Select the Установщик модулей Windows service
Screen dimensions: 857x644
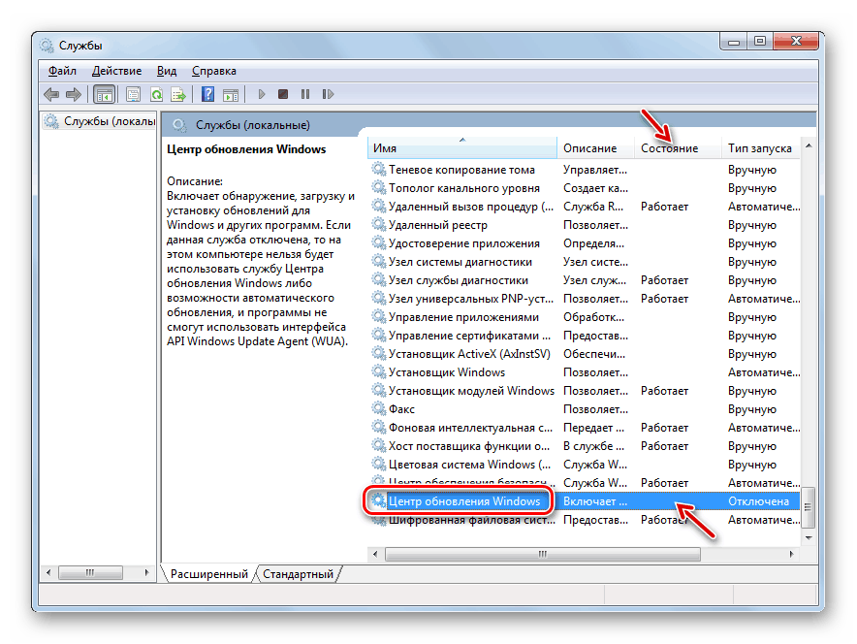coord(584,391)
